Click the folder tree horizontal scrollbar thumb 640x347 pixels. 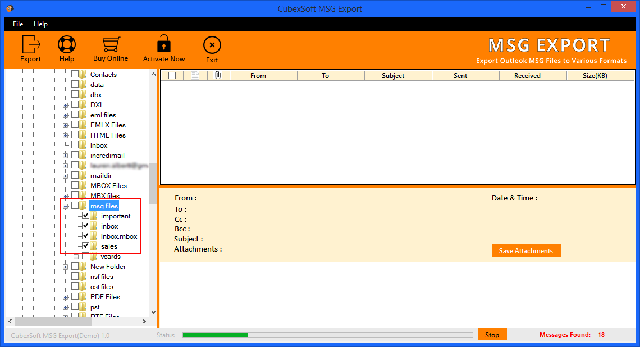tap(53, 322)
